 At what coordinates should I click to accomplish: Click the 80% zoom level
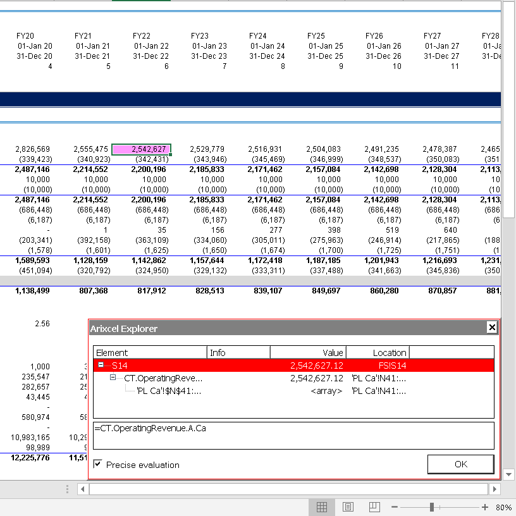503,507
